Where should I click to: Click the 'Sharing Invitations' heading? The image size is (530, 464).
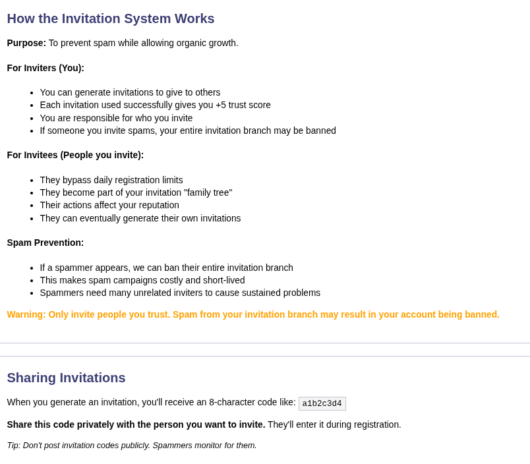pyautogui.click(x=66, y=378)
